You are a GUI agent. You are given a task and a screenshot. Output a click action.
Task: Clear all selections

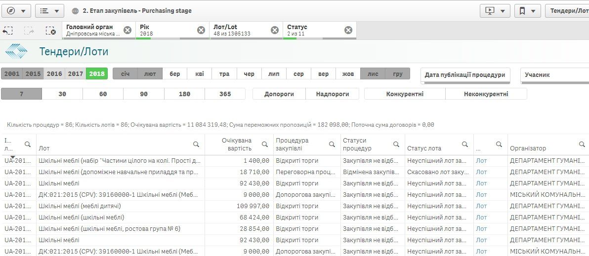(51, 31)
